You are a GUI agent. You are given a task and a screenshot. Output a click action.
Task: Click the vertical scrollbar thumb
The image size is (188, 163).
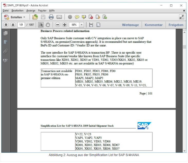click(184, 47)
